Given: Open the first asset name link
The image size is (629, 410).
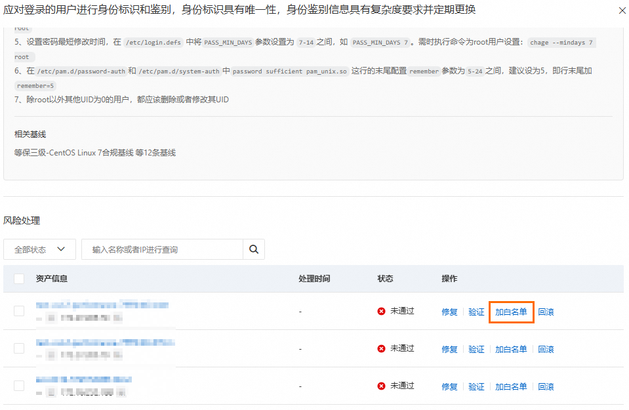Looking at the screenshot, I should tap(102, 305).
